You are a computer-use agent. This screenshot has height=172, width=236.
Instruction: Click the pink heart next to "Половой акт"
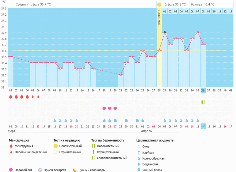pos(11,170)
